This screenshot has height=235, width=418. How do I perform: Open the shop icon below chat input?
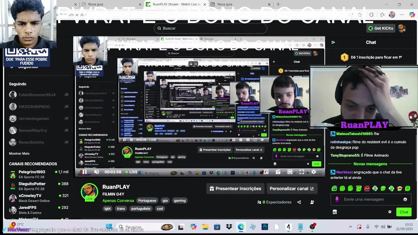[334, 212]
